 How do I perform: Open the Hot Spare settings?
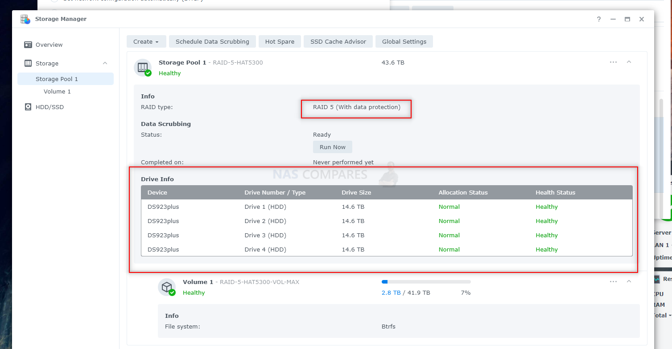click(x=280, y=41)
